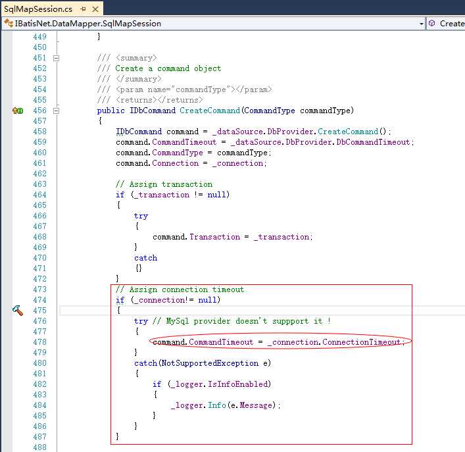Click ConnectionTimeout on line 478
465x452 pixels.
(362, 342)
